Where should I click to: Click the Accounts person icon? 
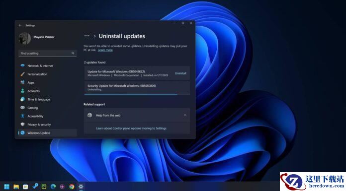tap(22, 91)
